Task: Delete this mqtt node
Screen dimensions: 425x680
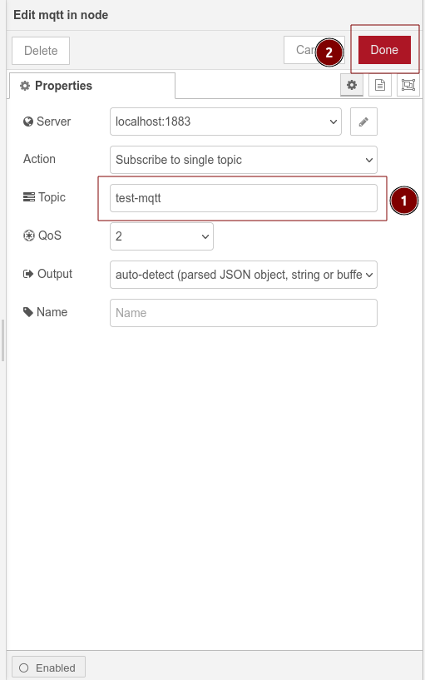Action: (x=41, y=51)
